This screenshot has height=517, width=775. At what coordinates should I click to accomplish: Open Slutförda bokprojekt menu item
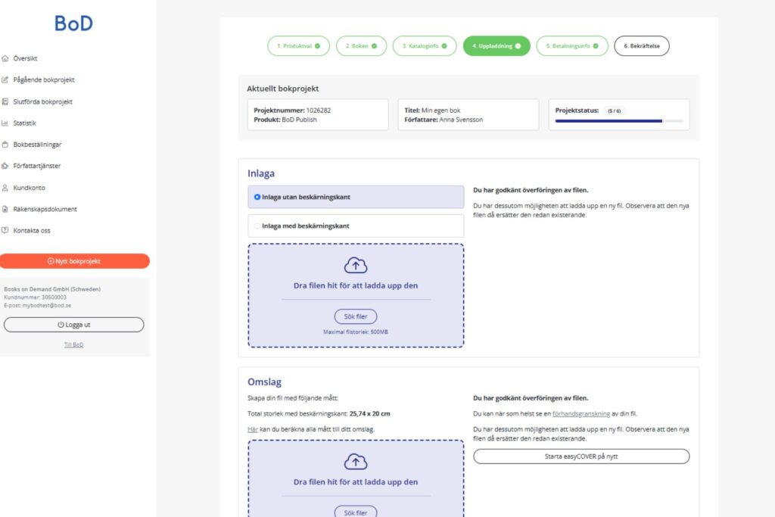tap(43, 102)
